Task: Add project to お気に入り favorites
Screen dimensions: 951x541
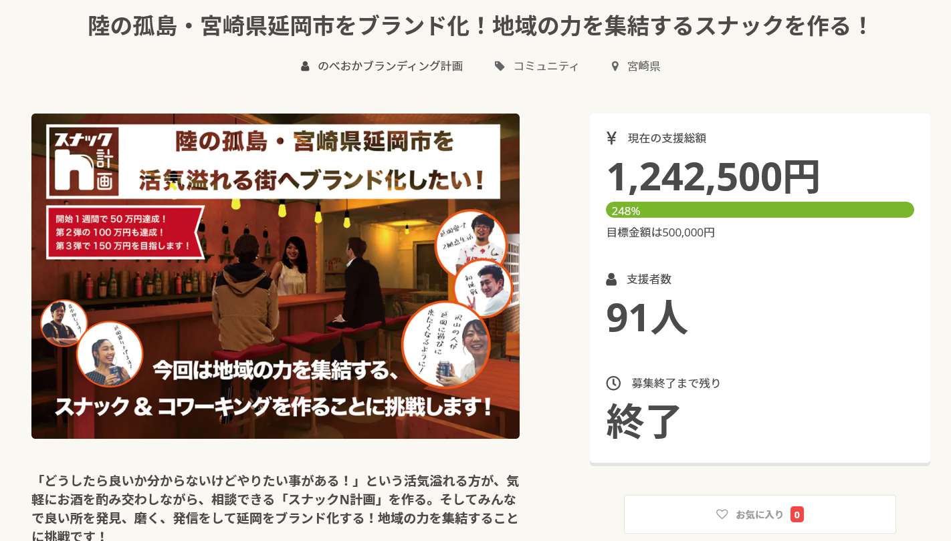Action: pos(760,514)
